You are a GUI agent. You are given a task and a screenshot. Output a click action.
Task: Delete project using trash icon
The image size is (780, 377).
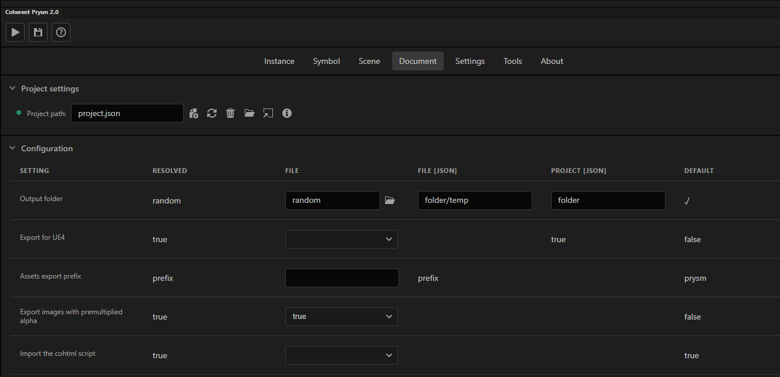(x=230, y=113)
